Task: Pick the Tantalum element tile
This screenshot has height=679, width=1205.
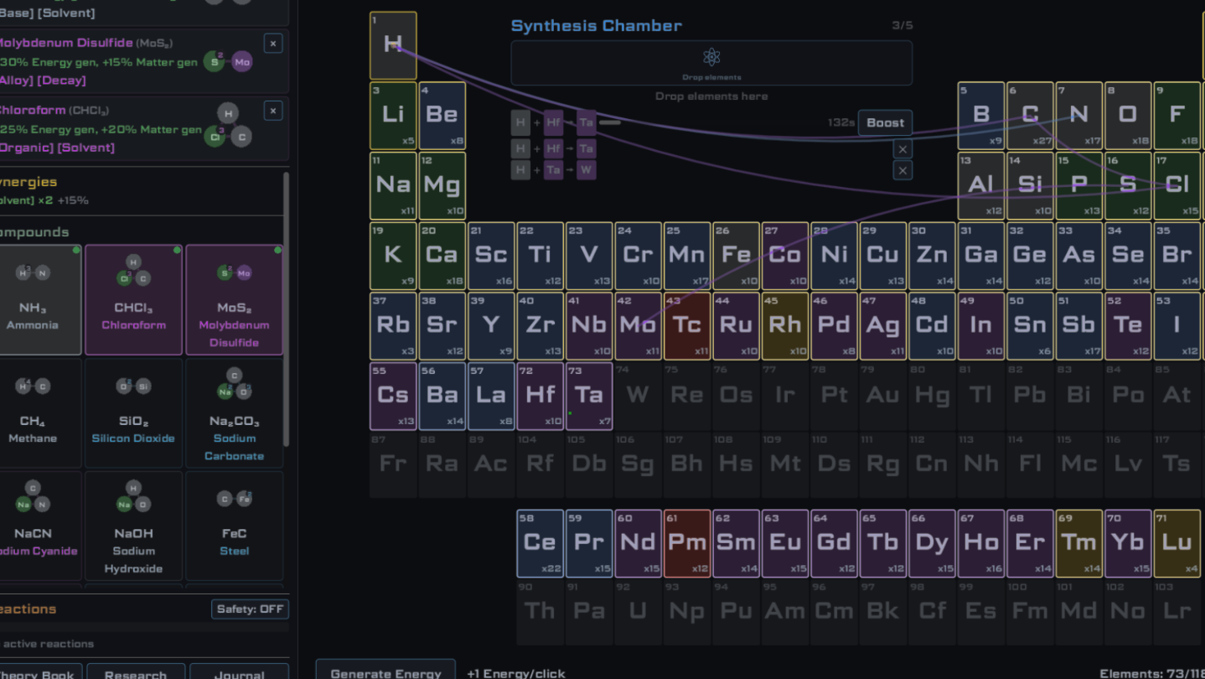Action: coord(589,395)
